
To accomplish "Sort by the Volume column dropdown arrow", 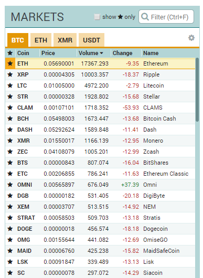I will [x=101, y=53].
